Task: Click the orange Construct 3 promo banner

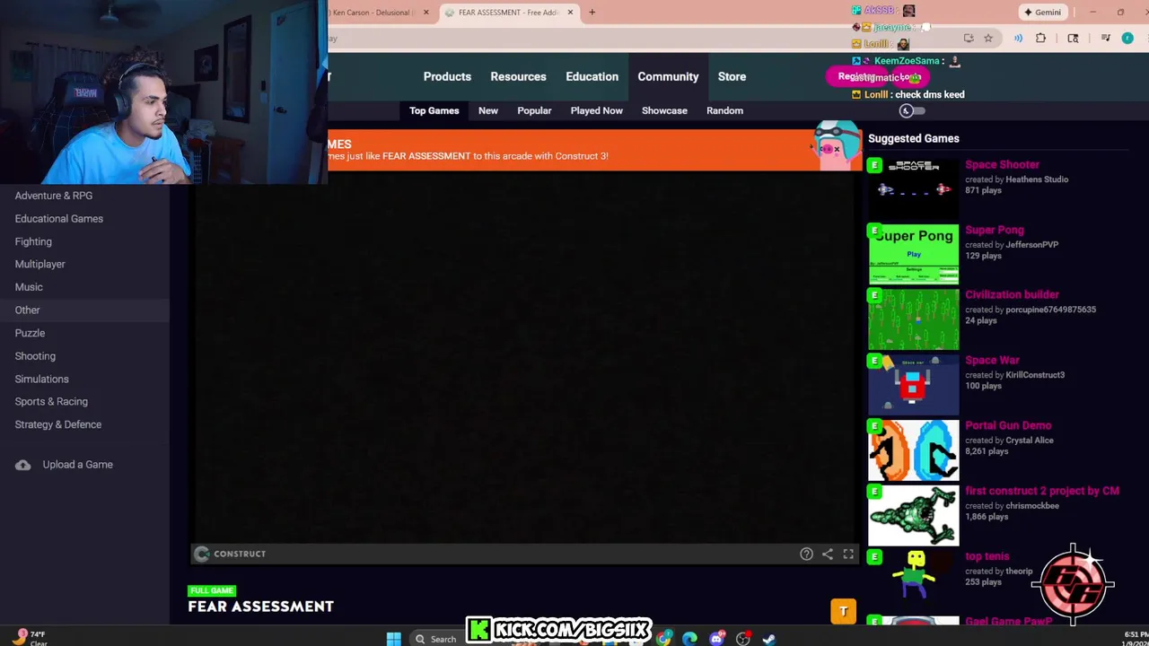Action: click(x=594, y=150)
